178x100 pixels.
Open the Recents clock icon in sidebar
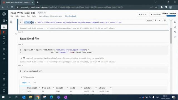tap(4, 37)
